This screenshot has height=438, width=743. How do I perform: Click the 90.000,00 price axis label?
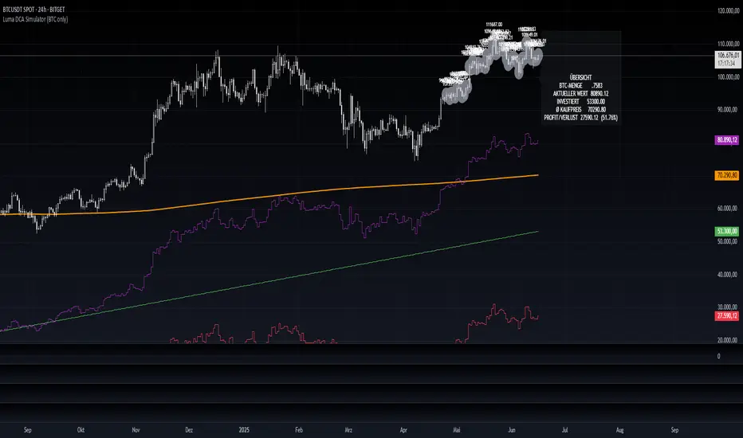[x=728, y=109]
